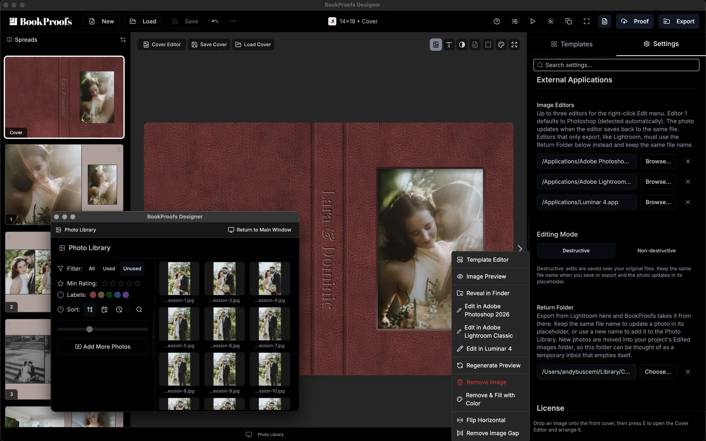Click the duplicate spread copy icon
The image size is (706, 441).
568,21
